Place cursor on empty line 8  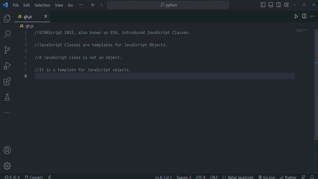click(164, 76)
